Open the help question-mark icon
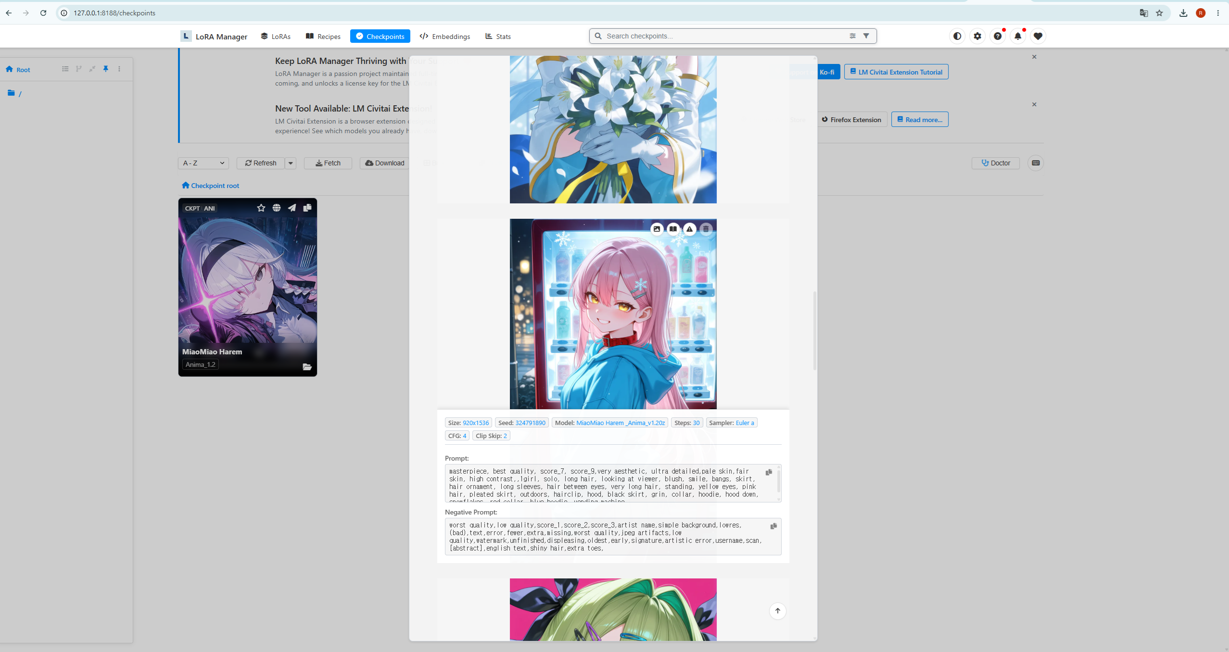Viewport: 1229px width, 652px height. (x=998, y=36)
